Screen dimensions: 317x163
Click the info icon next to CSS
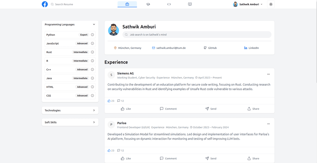pos(92,96)
